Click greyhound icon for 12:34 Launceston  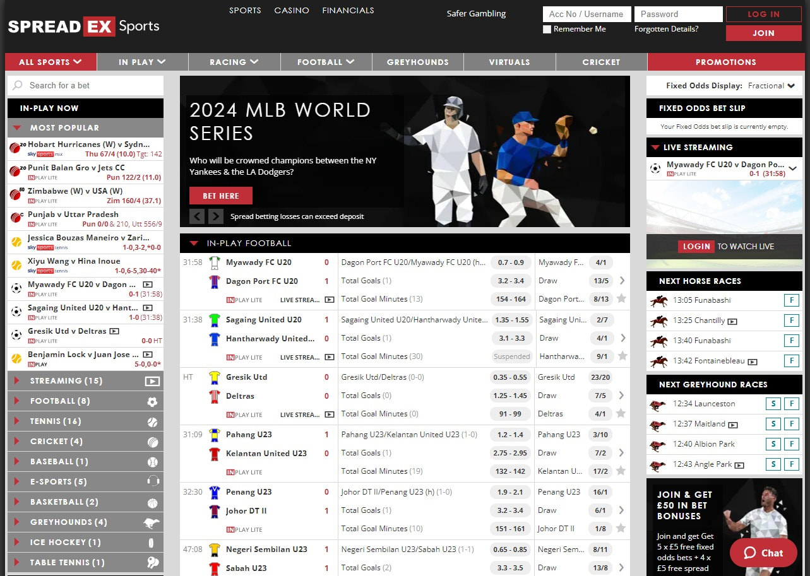point(658,404)
